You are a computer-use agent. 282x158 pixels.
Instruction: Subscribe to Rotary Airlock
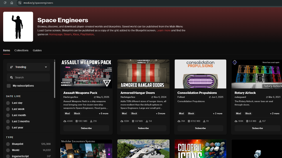[x=257, y=128]
